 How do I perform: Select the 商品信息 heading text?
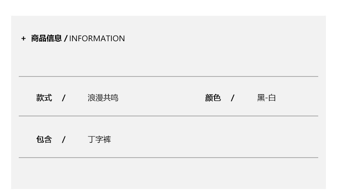click(46, 39)
